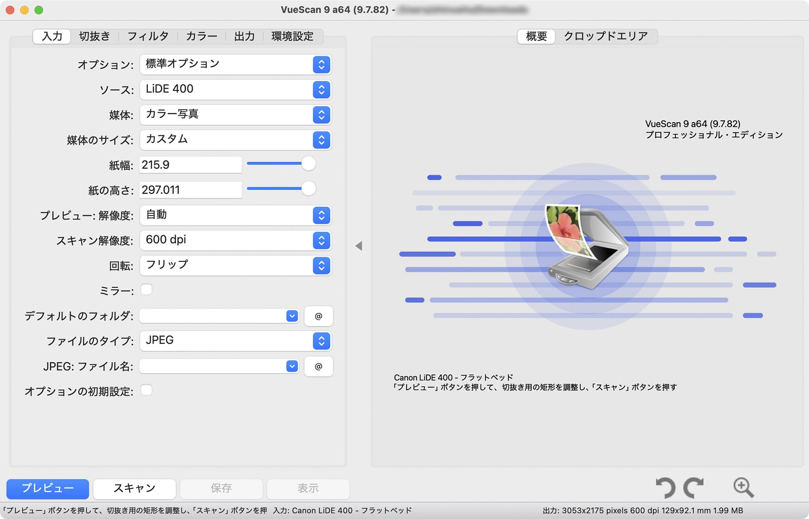Click the @ icon next to JPEG ファイル名
809x519 pixels.
pyautogui.click(x=318, y=366)
